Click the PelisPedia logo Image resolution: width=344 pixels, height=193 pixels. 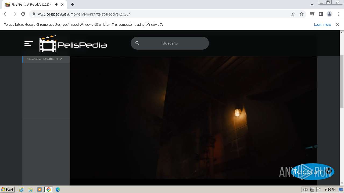pos(73,43)
